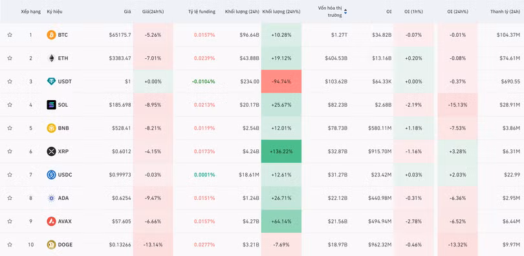
Task: Click the Avalanche AVAX logo
Action: (51, 221)
